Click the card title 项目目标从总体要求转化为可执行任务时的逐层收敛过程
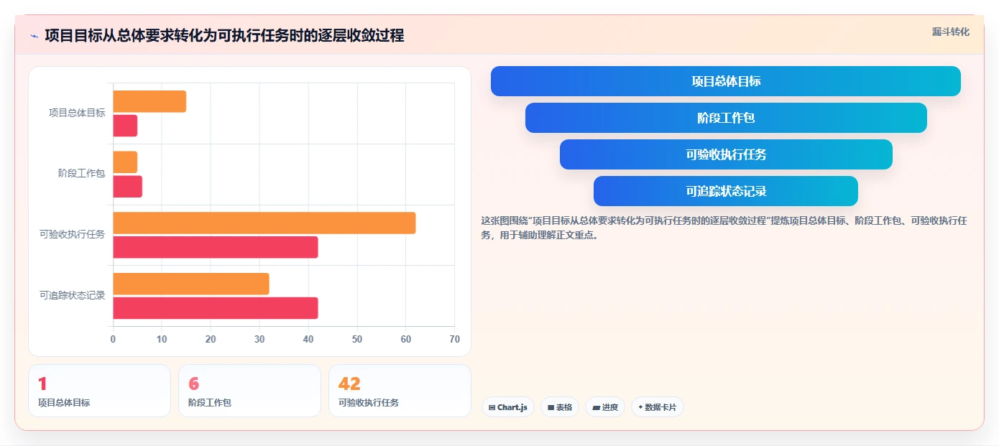 tap(224, 35)
